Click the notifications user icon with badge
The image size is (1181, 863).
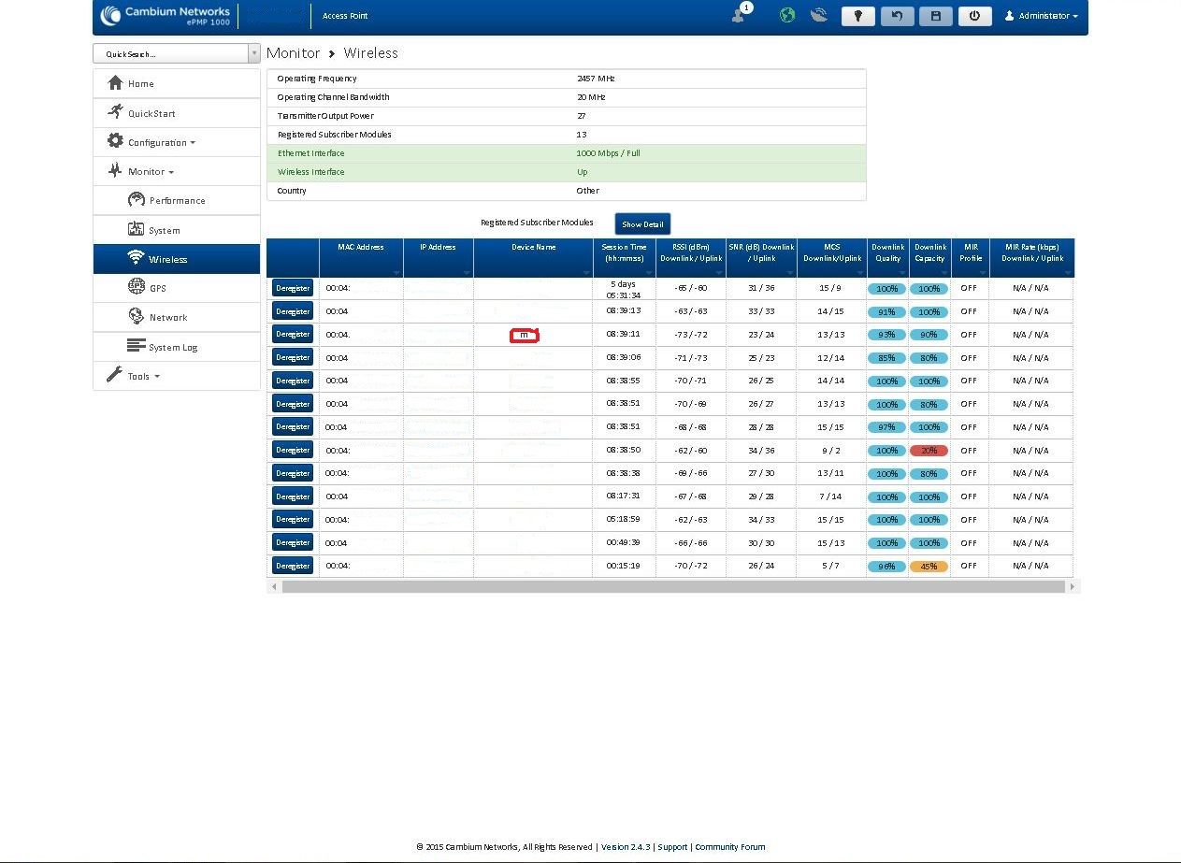[742, 13]
